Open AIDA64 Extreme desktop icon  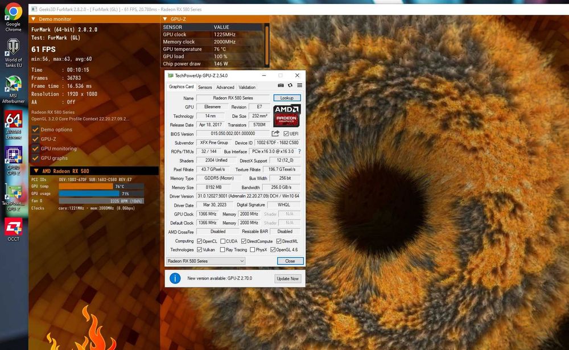(13, 125)
